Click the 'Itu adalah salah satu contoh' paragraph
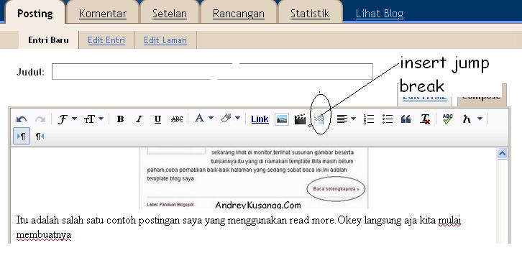 coord(239,227)
